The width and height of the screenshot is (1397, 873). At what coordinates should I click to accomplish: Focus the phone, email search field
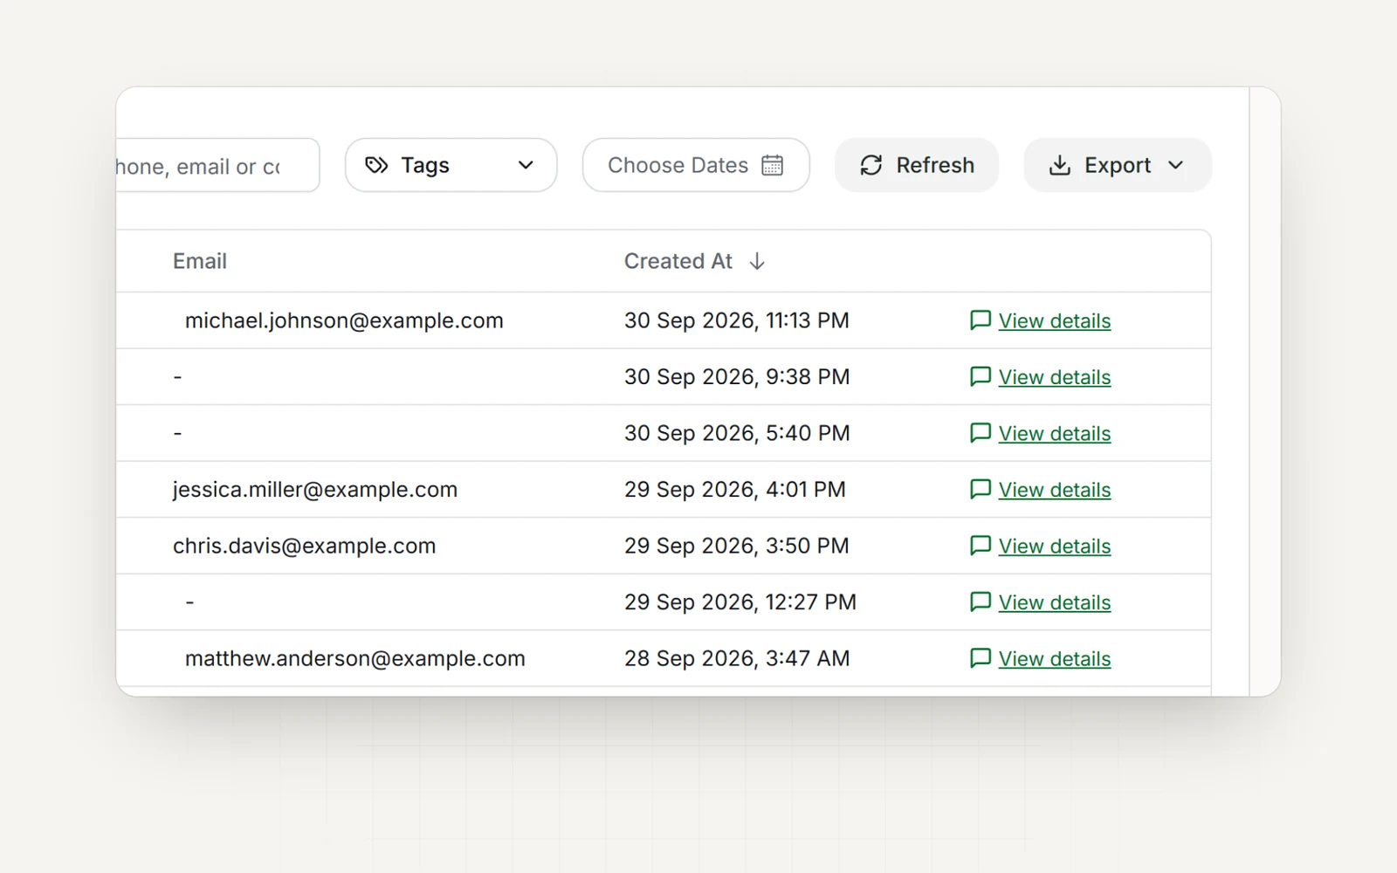pyautogui.click(x=217, y=165)
